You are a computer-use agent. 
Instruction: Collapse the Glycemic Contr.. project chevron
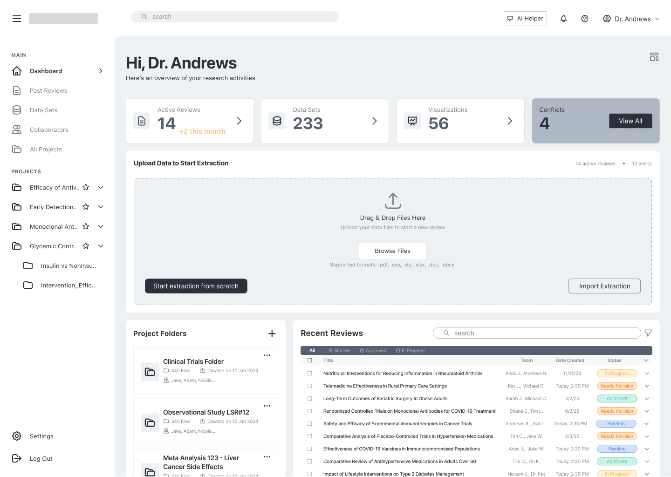(x=101, y=246)
